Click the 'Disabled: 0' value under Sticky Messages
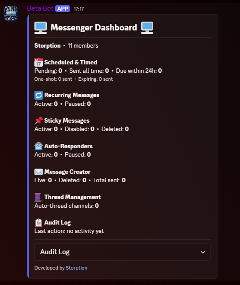This screenshot has width=240, height=285. pyautogui.click(x=80, y=129)
